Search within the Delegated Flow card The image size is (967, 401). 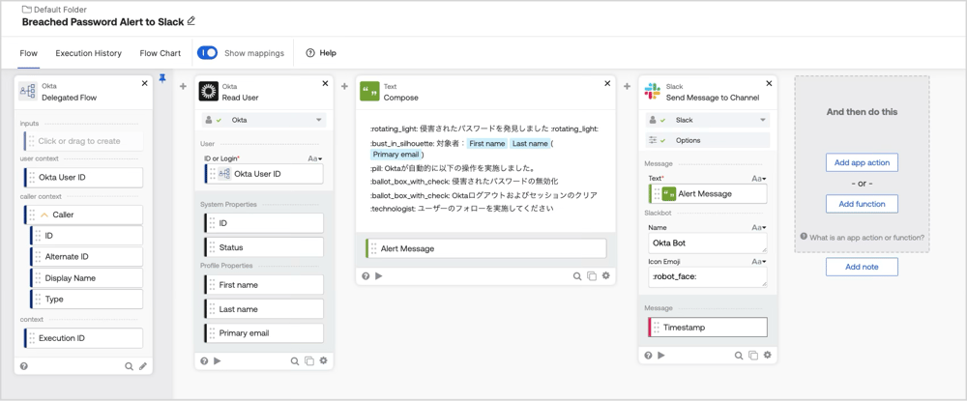coord(129,366)
